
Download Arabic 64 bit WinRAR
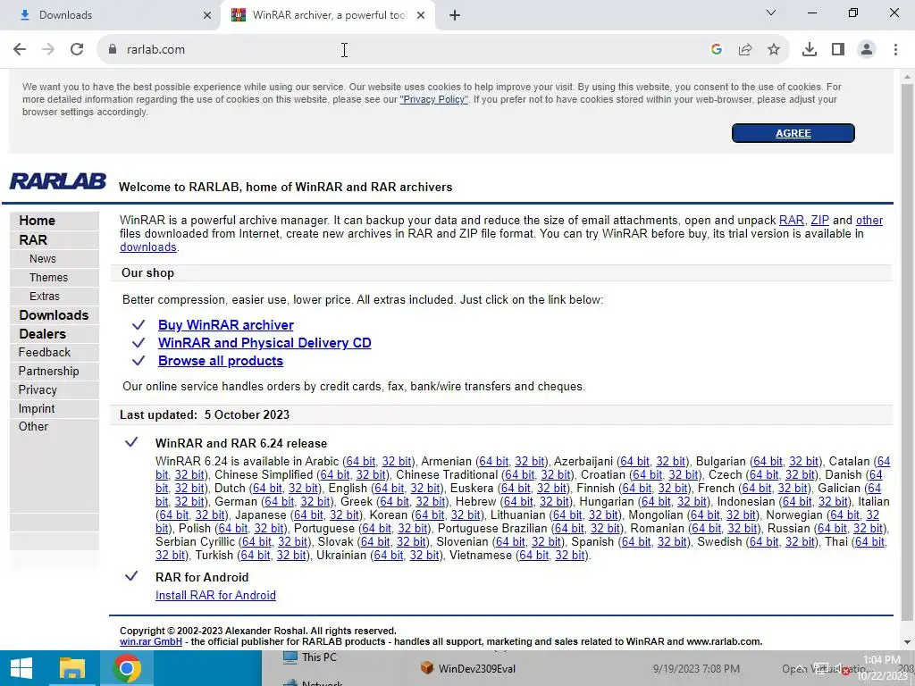(x=361, y=462)
